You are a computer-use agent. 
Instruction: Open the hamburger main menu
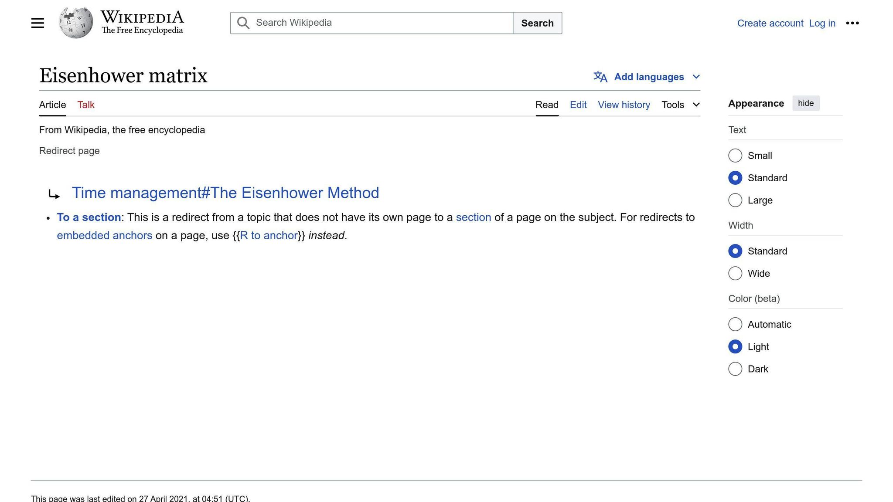pos(37,23)
